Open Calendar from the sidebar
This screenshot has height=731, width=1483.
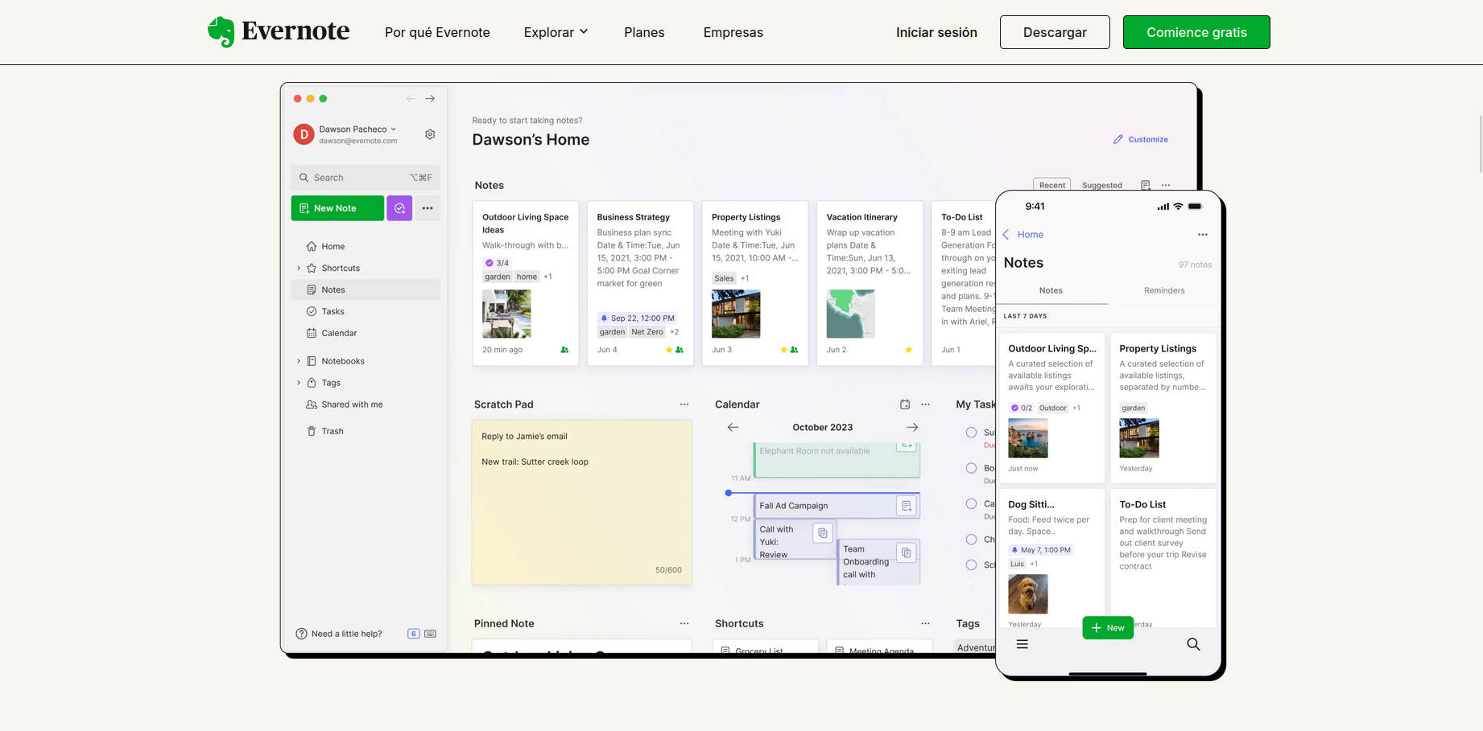[x=339, y=332]
